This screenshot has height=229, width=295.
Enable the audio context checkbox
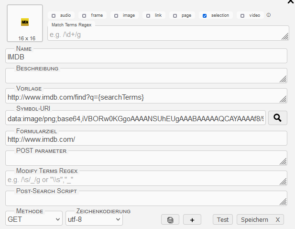54,16
